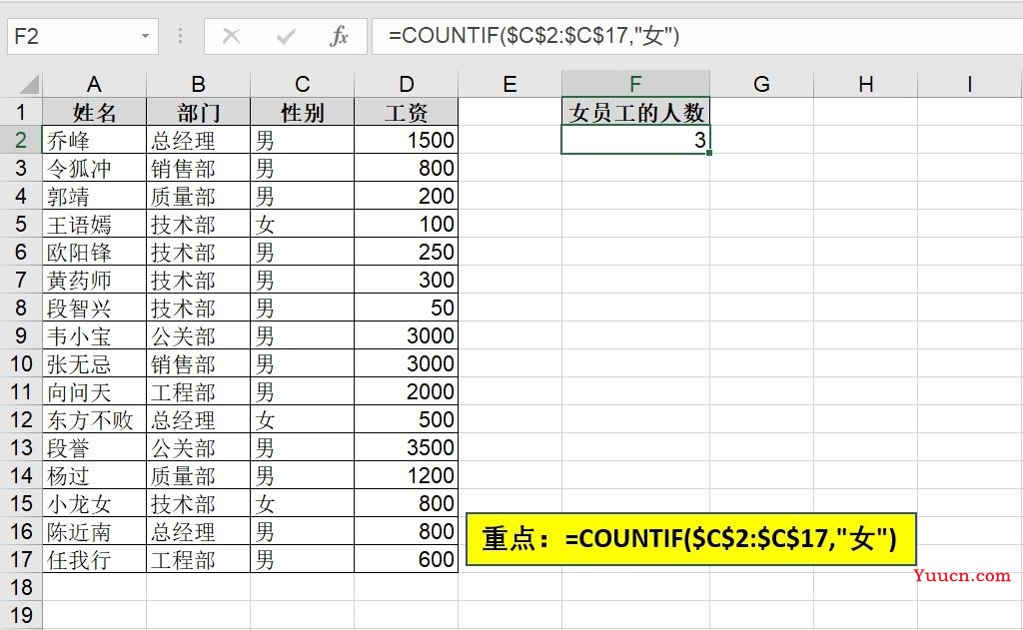Click the yellow 重点 COUNTIF formula text box

[691, 539]
